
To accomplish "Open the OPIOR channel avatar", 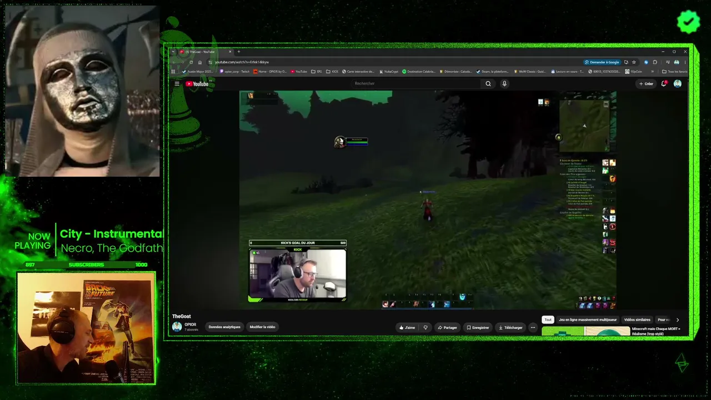I will (177, 327).
